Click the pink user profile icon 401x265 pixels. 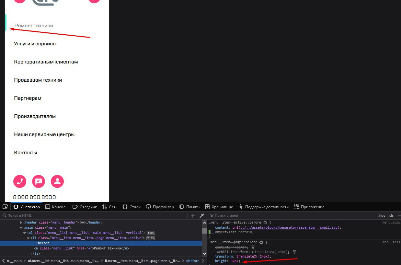tap(57, 181)
